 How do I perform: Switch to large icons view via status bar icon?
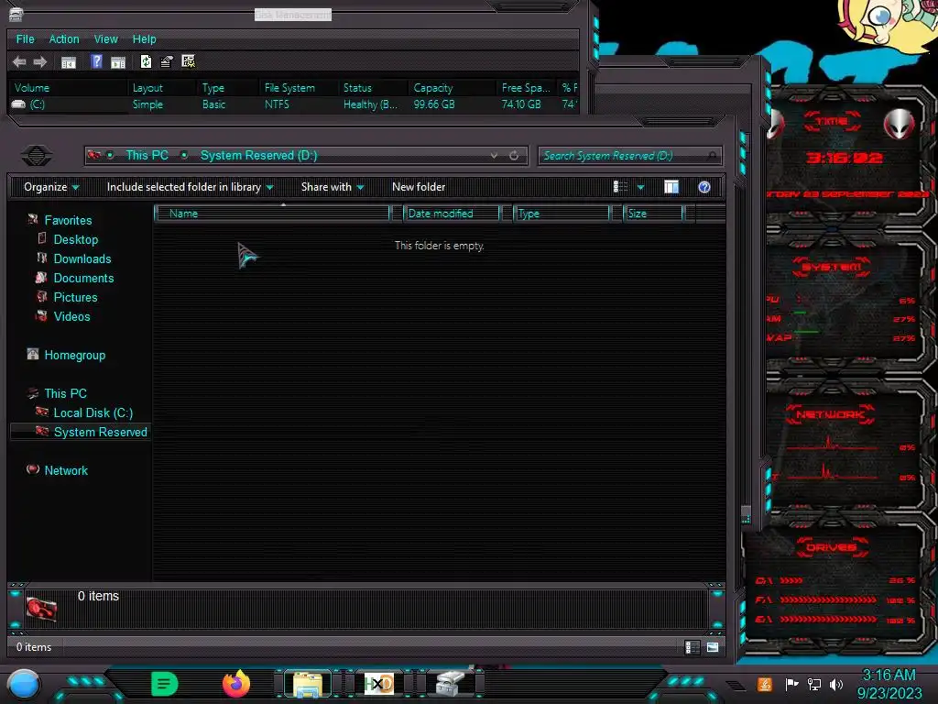pyautogui.click(x=713, y=647)
